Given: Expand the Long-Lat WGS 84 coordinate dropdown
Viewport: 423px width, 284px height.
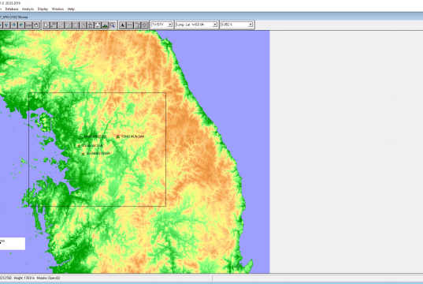Looking at the screenshot, I should (x=196, y=24).
